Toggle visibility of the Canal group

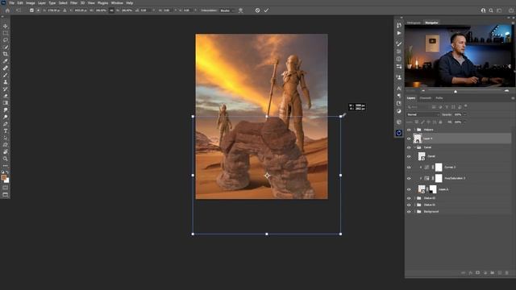[409, 147]
